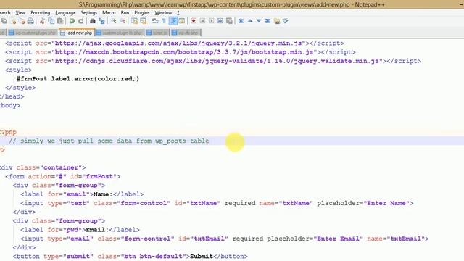The height and width of the screenshot is (261, 464).
Task: Click the Redo arrow icon
Action: 80,21
